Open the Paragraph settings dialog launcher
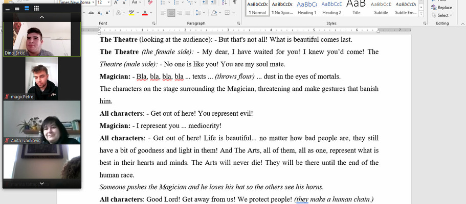Viewport: 466px width, 204px height. click(239, 23)
